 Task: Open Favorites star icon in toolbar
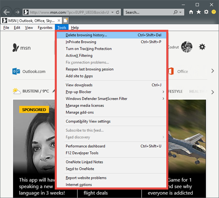pos(199,12)
